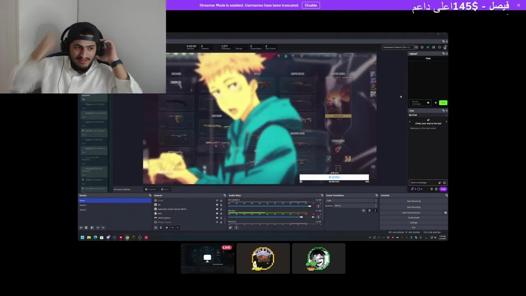Click the Start Streaming button in Controls
The height and width of the screenshot is (296, 526).
[413, 201]
